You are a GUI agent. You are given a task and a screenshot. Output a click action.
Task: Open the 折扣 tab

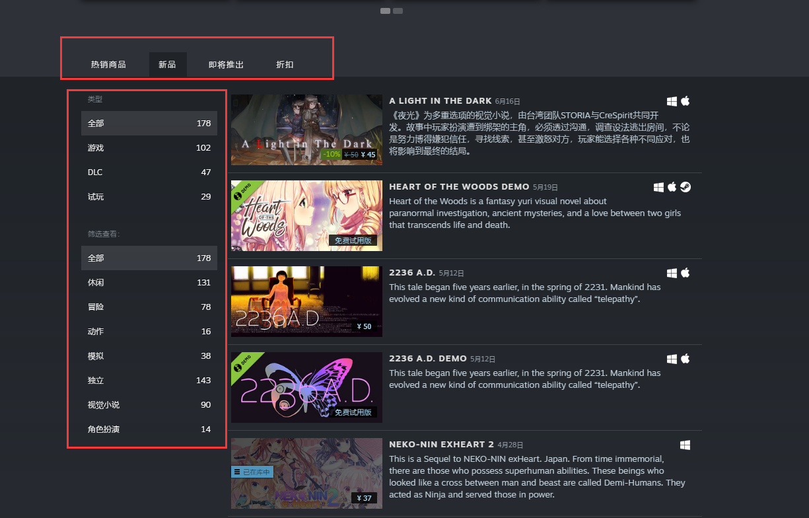tap(285, 65)
